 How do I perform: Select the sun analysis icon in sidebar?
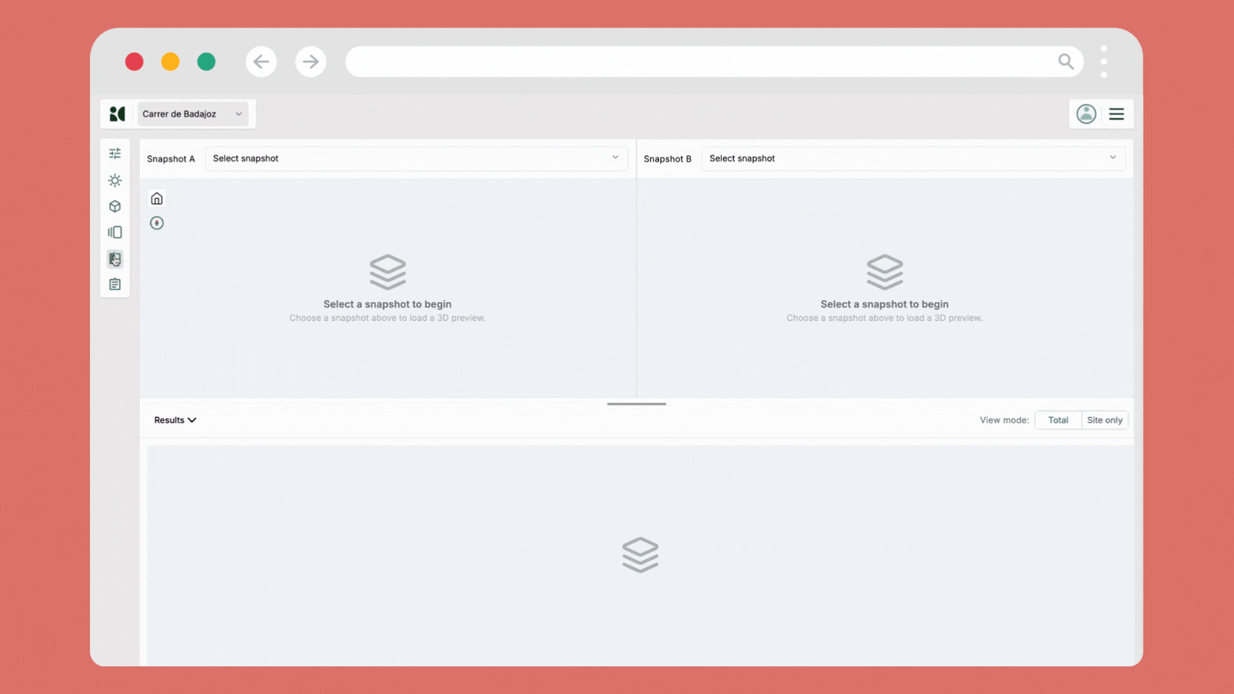[x=115, y=181]
